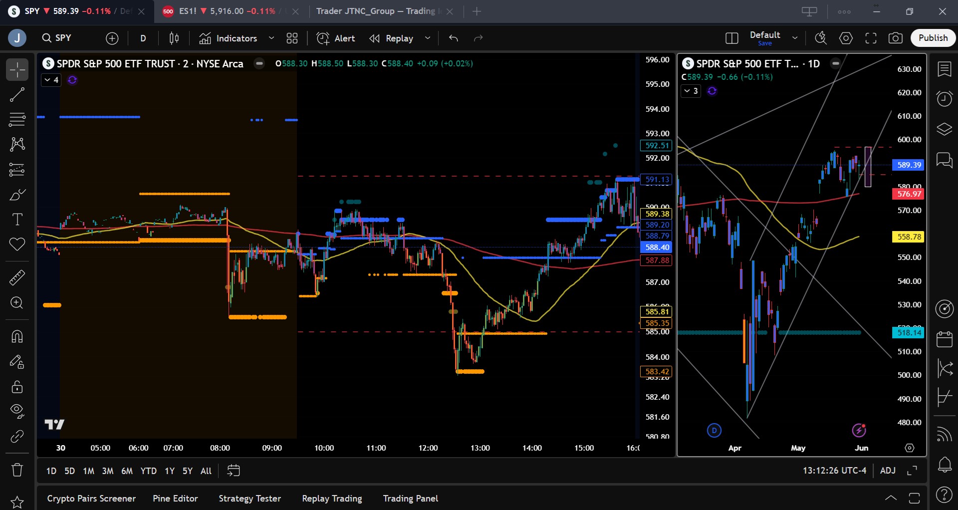Toggle stay in drawing mode

(17, 362)
